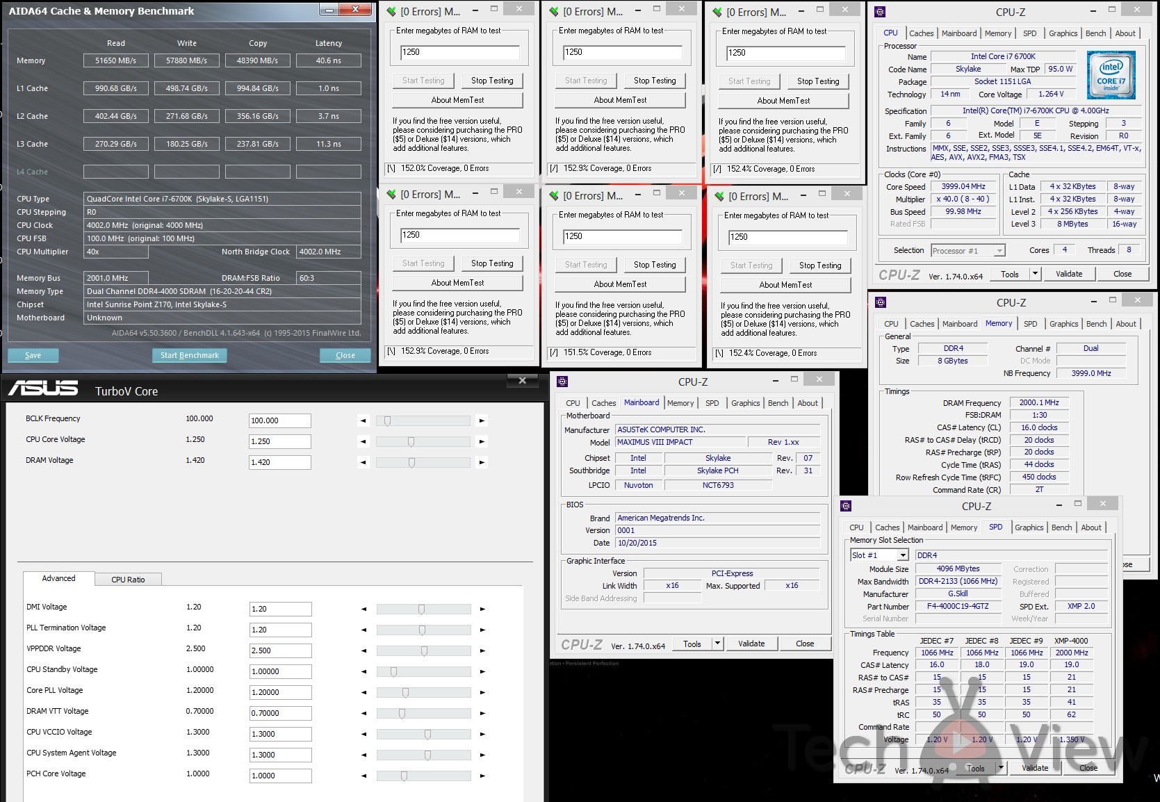Open Tools dropdown arrow in top CPU-Z window
This screenshot has height=802, width=1160.
1035,274
